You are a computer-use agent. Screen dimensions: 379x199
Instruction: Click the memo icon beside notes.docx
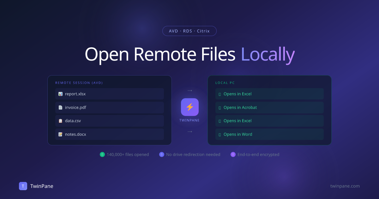point(60,134)
